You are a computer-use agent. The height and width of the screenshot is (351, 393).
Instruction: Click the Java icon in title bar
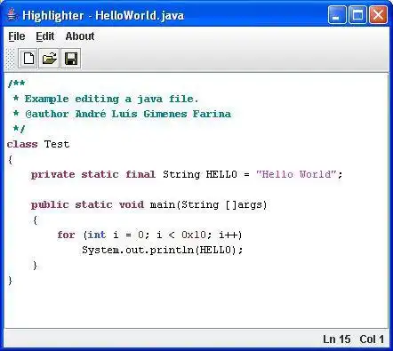[12, 14]
